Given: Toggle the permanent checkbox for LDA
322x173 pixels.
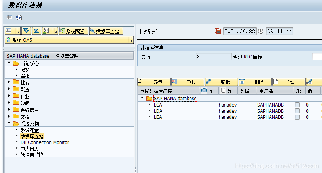Looking at the screenshot, I should pos(297,111).
